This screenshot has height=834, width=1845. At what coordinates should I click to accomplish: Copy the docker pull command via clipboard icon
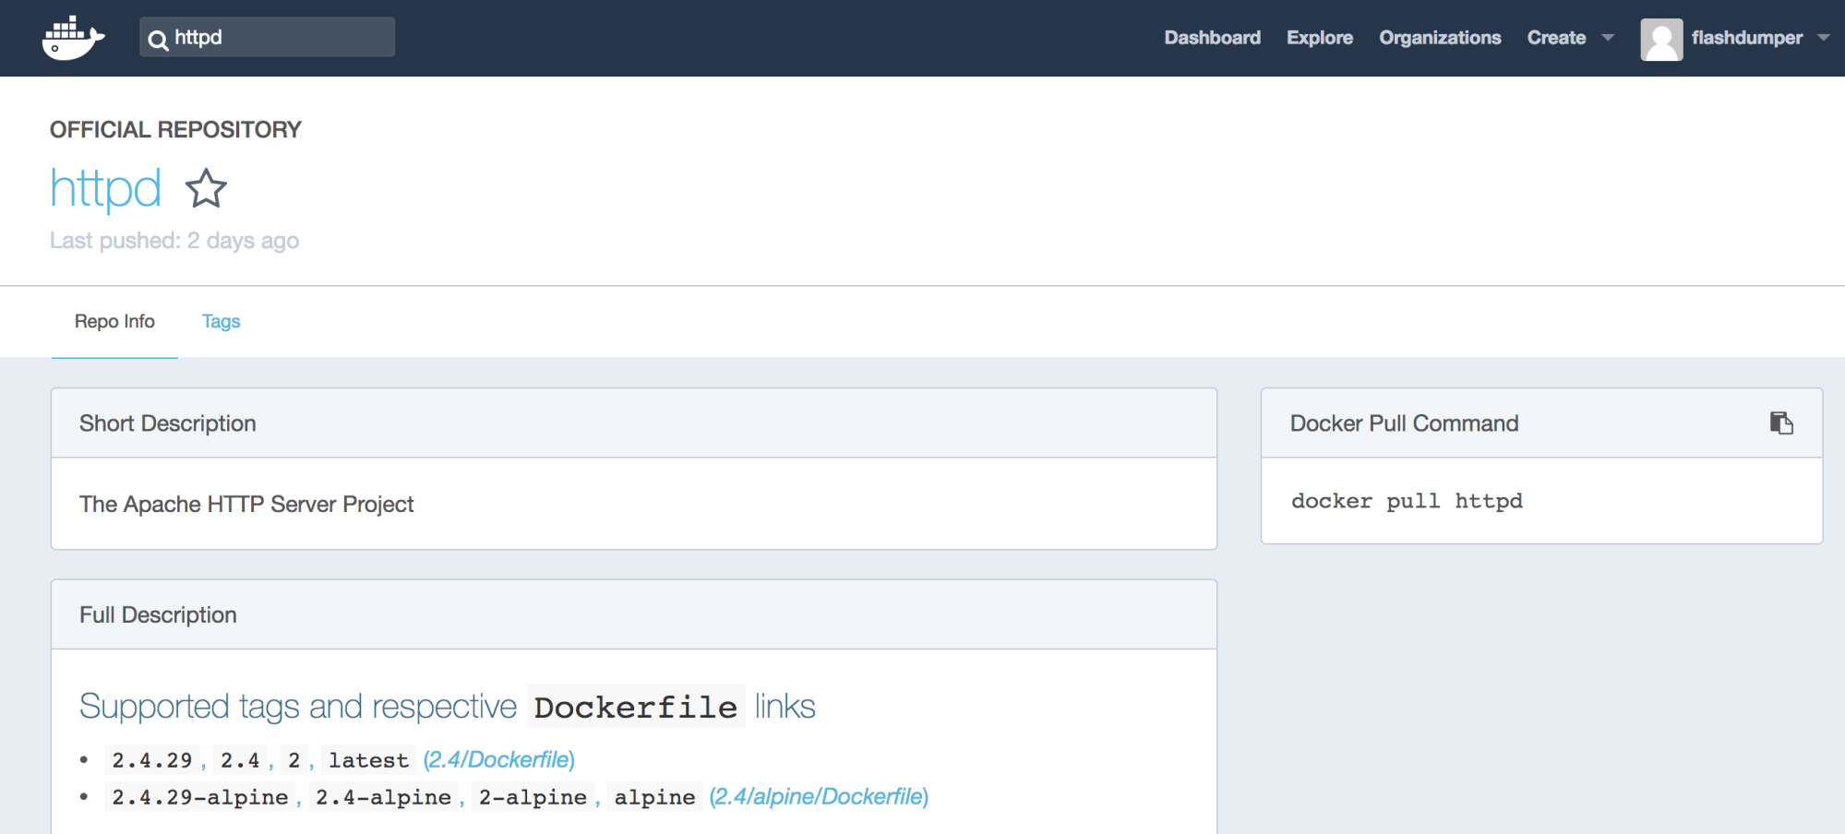click(1780, 423)
